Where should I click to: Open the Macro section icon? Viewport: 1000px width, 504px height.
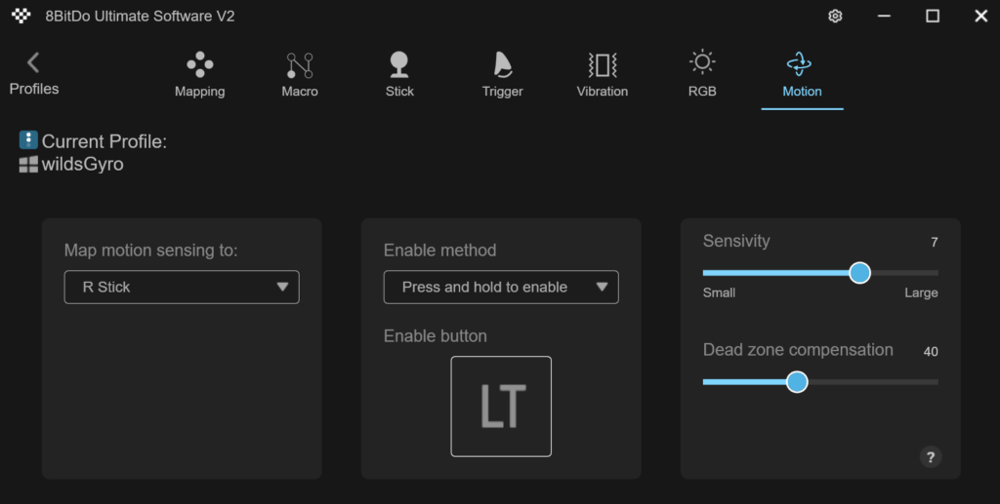coord(300,65)
